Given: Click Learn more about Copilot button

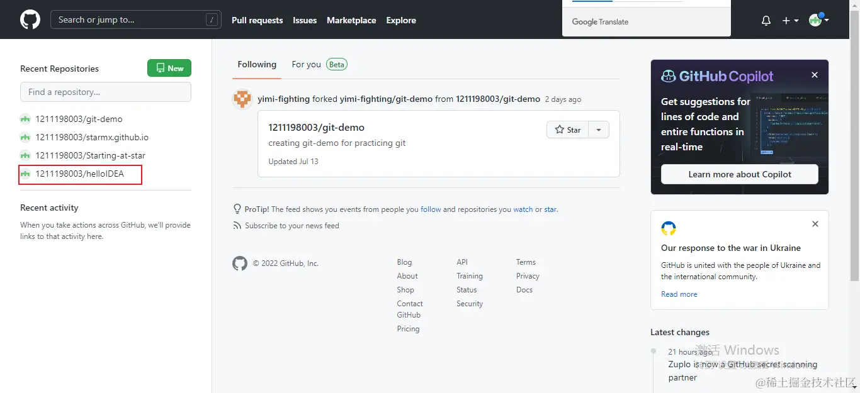Looking at the screenshot, I should [740, 174].
